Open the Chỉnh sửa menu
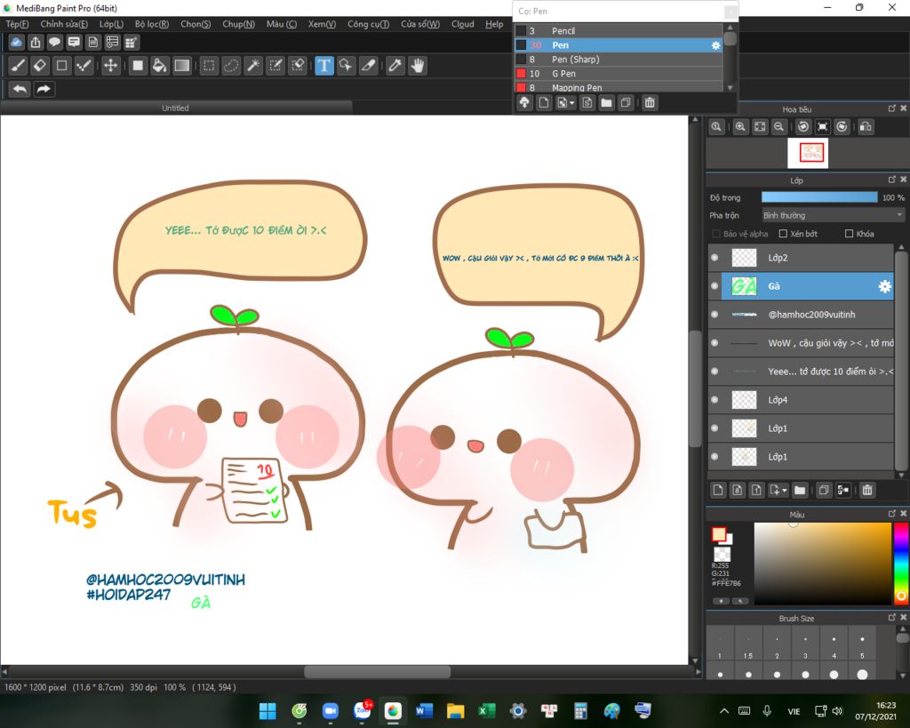This screenshot has height=728, width=910. tap(64, 24)
